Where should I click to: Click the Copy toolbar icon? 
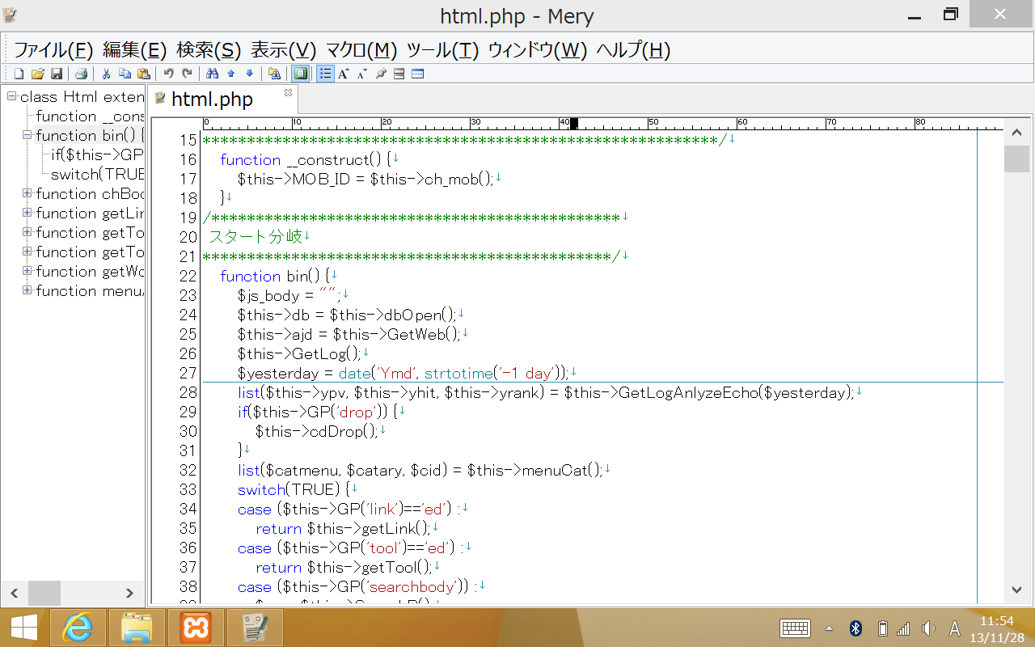[x=125, y=74]
